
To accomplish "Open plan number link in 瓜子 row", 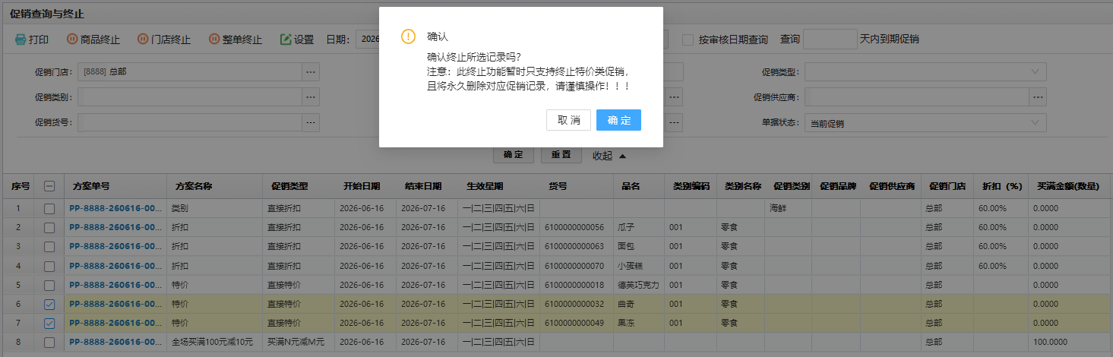I will [115, 227].
